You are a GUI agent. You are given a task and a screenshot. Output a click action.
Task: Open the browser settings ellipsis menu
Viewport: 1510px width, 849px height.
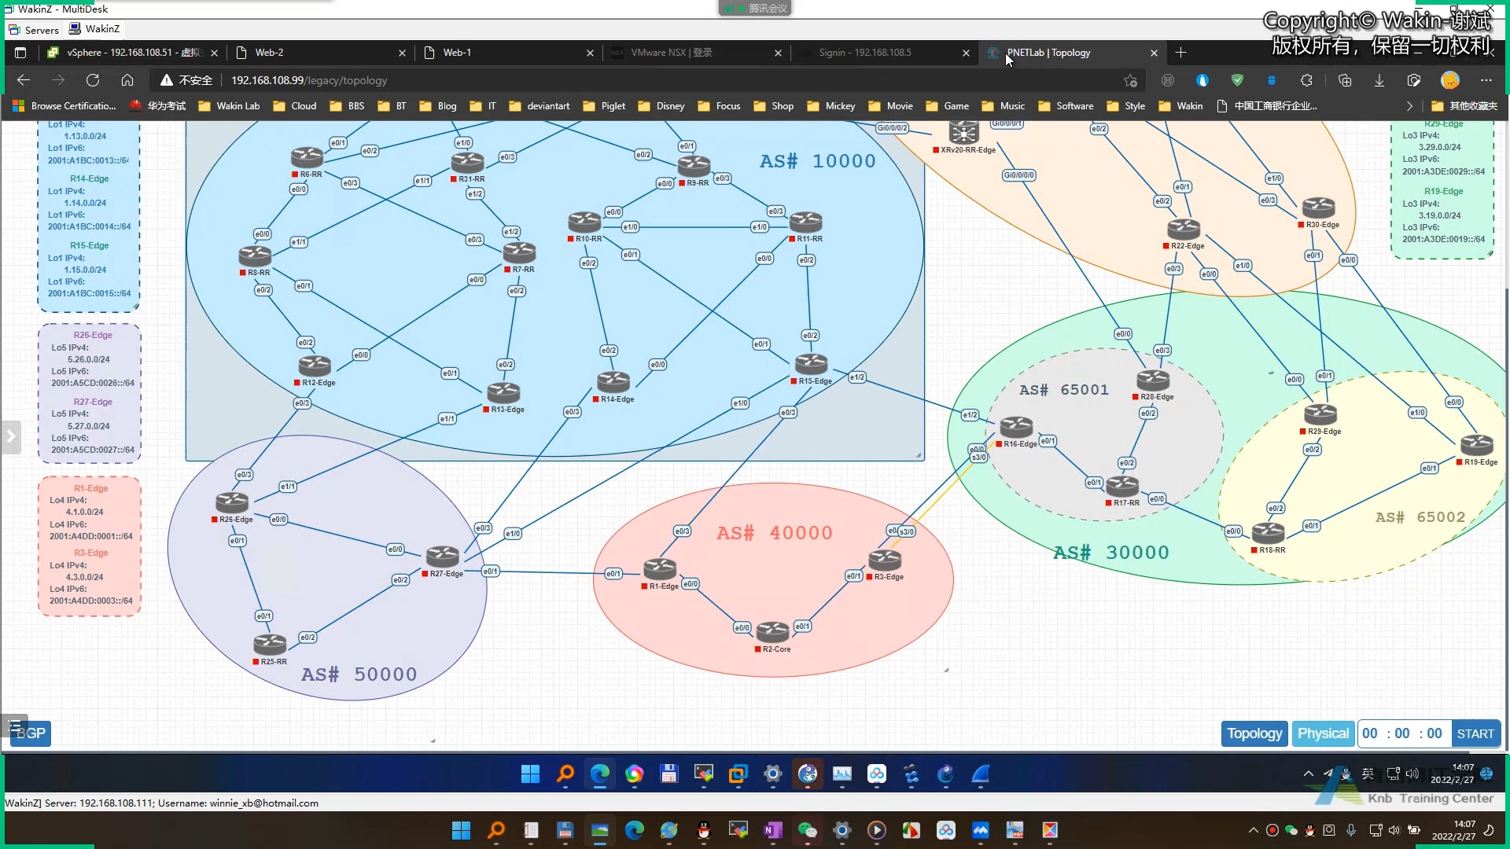pyautogui.click(x=1486, y=80)
